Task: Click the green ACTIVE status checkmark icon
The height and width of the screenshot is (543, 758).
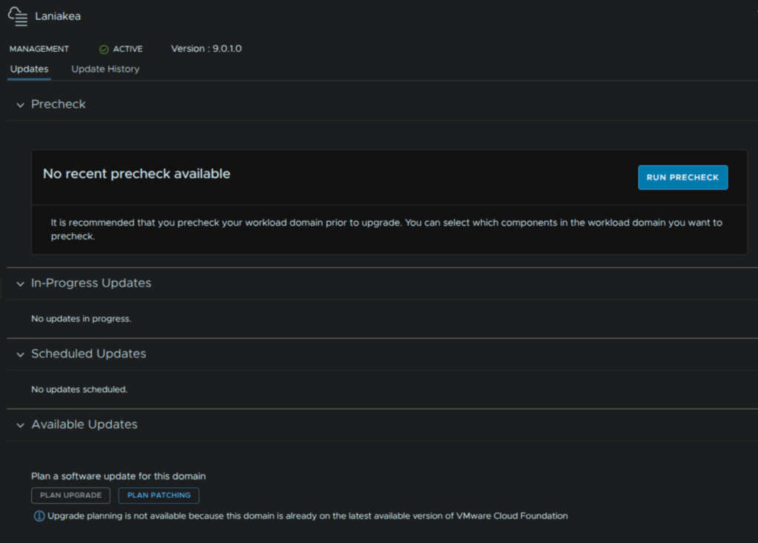Action: coord(104,50)
